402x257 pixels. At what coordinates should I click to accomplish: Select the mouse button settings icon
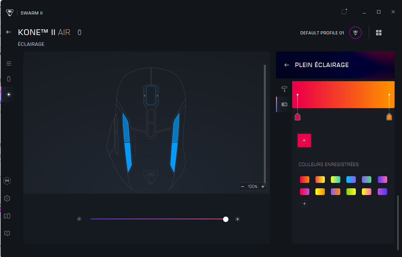pyautogui.click(x=8, y=78)
